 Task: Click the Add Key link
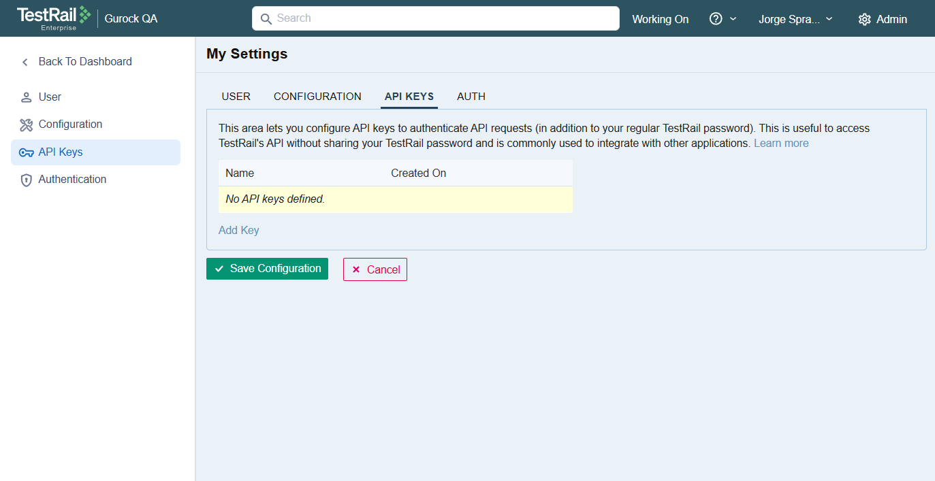239,230
